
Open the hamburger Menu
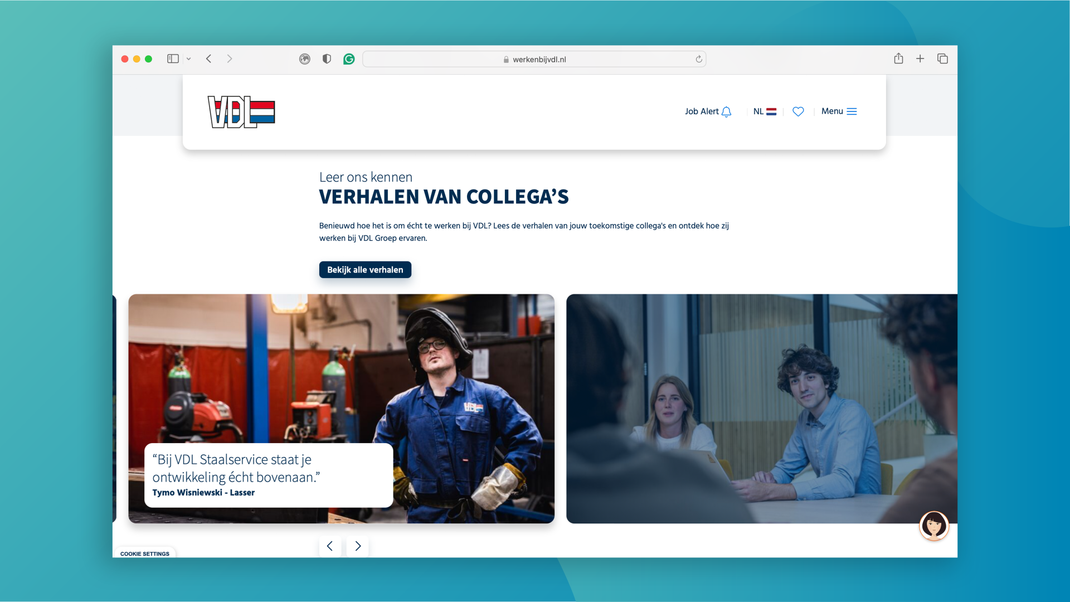point(839,111)
